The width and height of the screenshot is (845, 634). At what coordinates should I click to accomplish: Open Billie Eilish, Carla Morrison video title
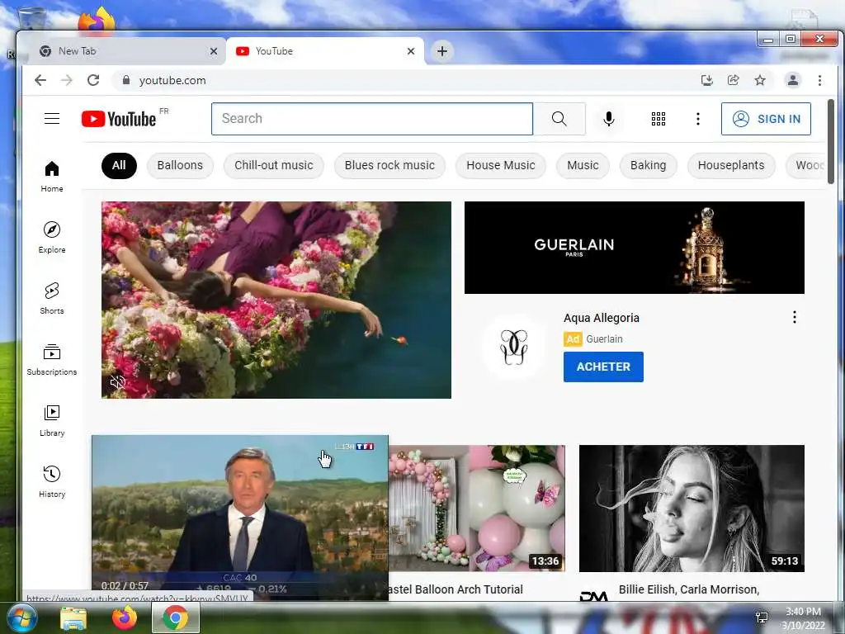[x=689, y=589]
